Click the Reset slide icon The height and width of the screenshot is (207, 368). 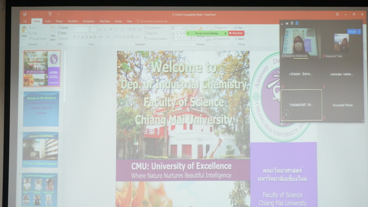tap(63, 33)
